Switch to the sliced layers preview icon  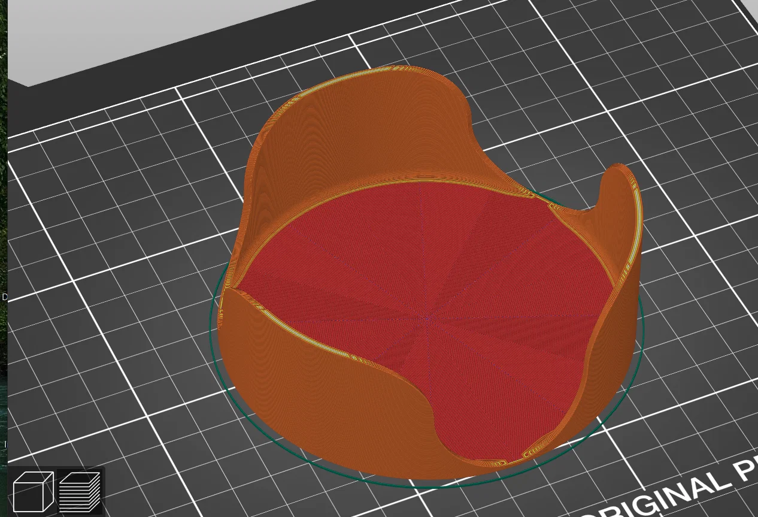[80, 491]
